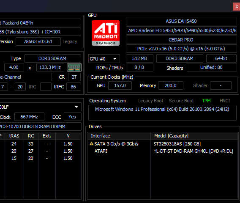The width and height of the screenshot is (240, 203).
Task: Click the Unified: 80 shaders field
Action: pos(212,67)
